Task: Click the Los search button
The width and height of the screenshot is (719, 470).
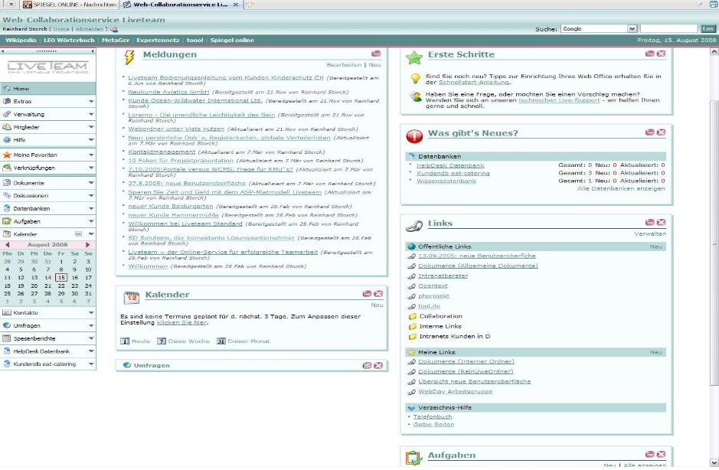Action: click(708, 28)
